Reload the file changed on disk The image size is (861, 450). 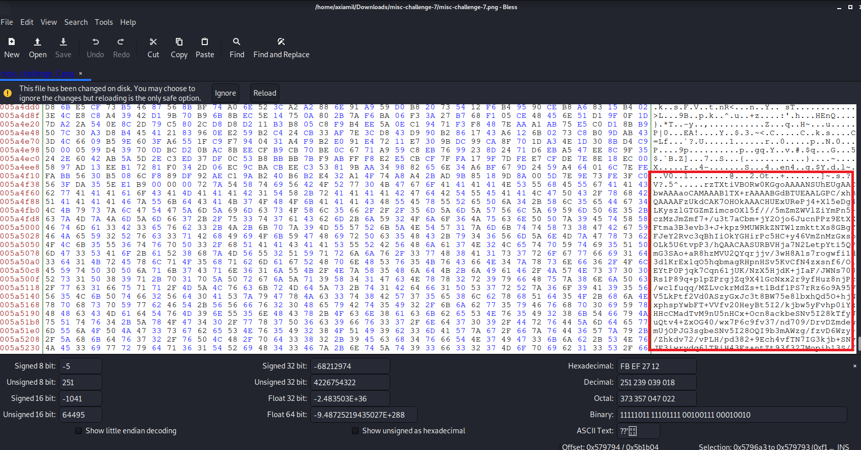coord(265,93)
